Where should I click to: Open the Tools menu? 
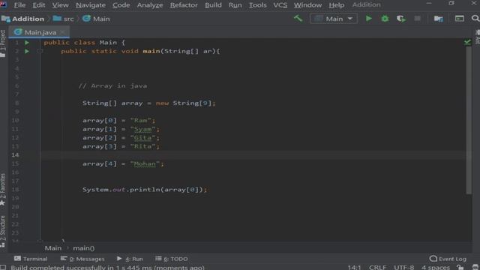pyautogui.click(x=258, y=5)
